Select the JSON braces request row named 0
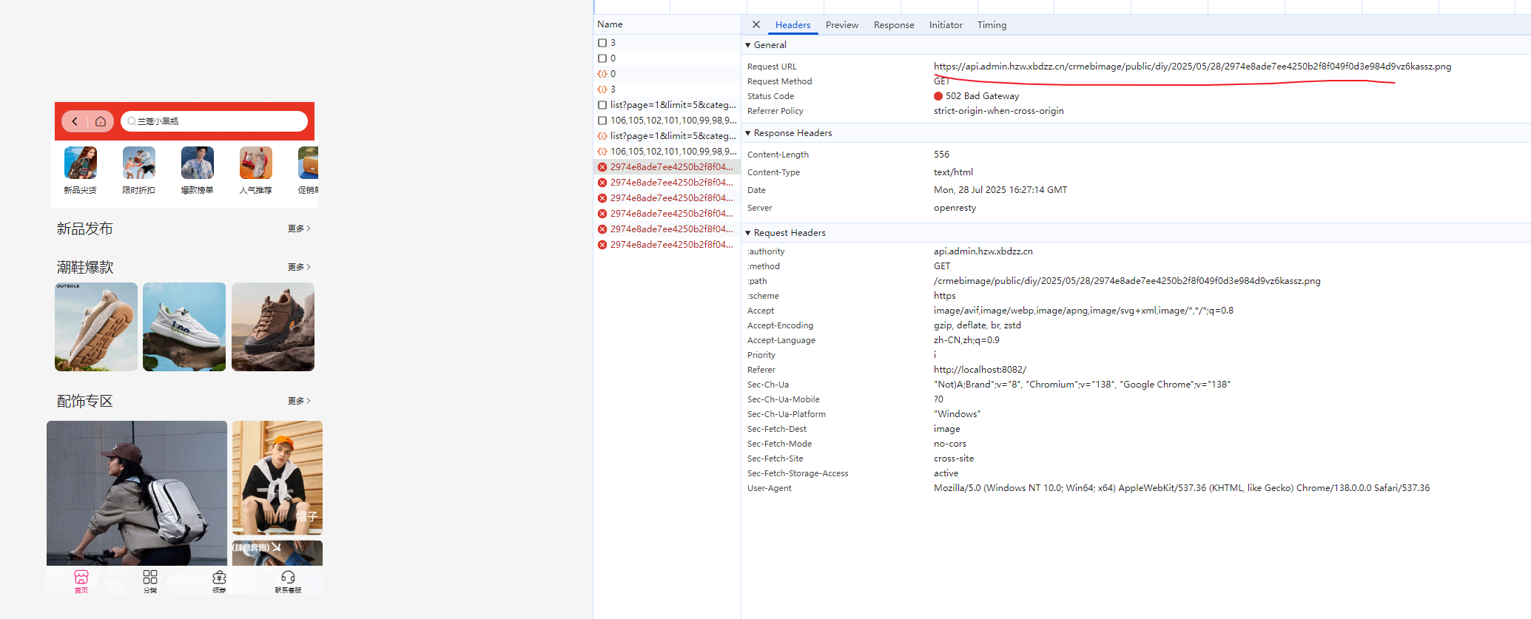 coord(667,74)
